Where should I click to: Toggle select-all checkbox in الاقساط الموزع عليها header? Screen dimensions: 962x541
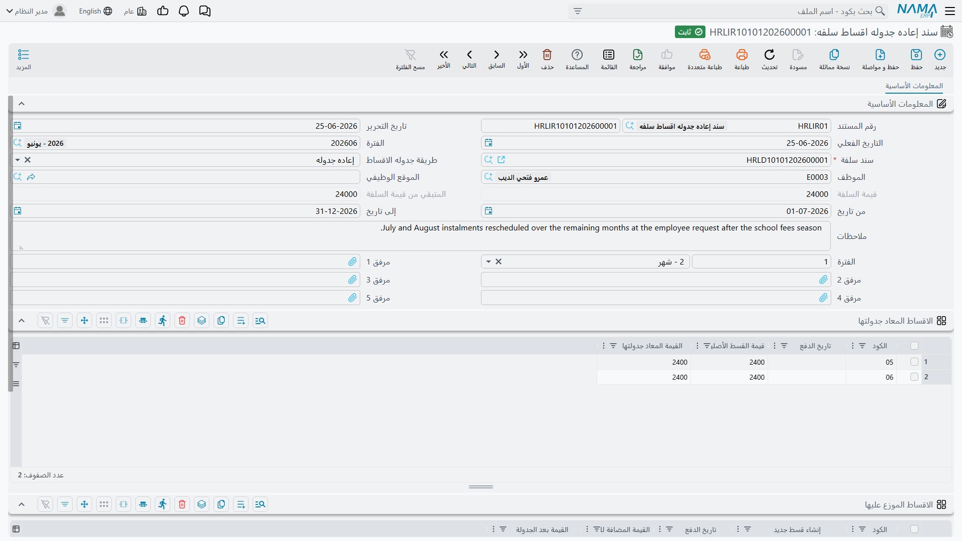coord(914,529)
